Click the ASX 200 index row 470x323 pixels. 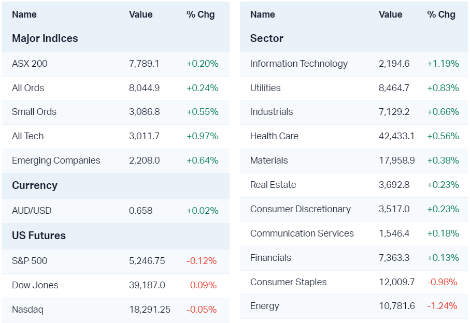pyautogui.click(x=30, y=64)
